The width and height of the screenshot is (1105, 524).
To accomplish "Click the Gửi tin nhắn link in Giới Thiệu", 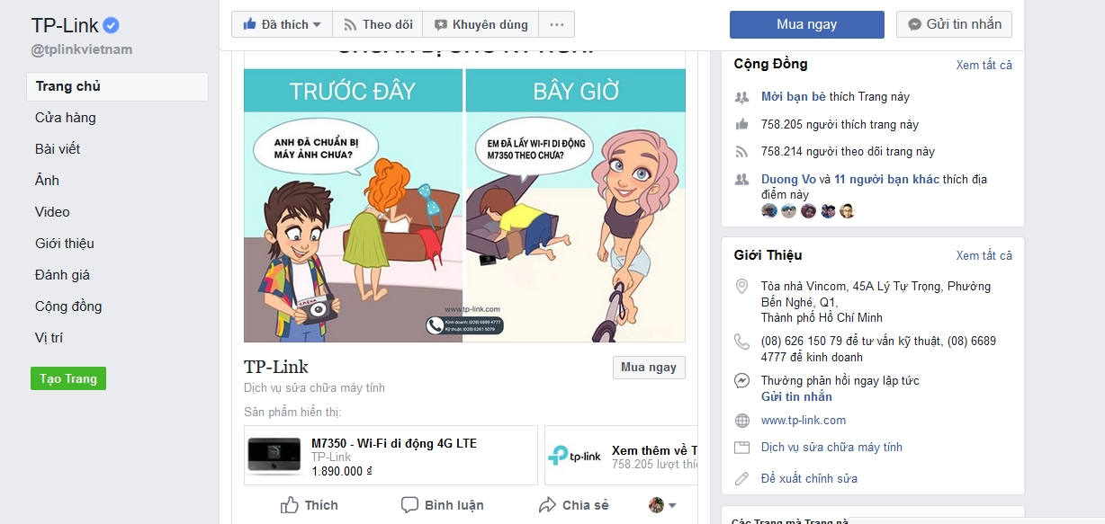I will 796,396.
